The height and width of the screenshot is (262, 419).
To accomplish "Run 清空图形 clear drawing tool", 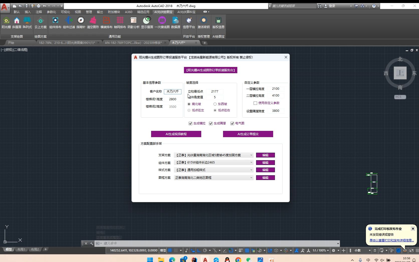I will tap(93, 23).
